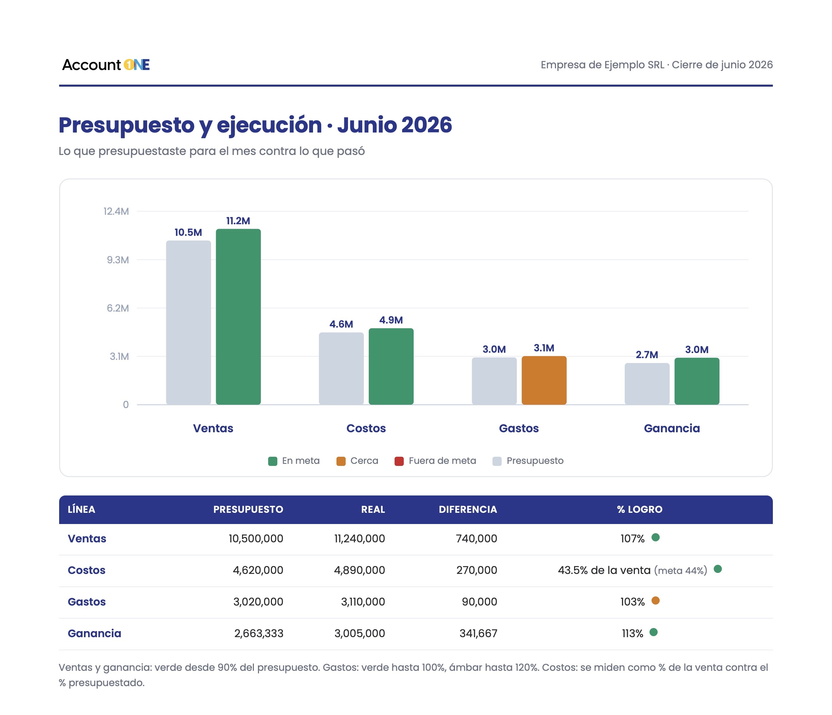Click the PRESUPUESTO column header
Viewport: 832px width, 715px height.
pyautogui.click(x=248, y=509)
